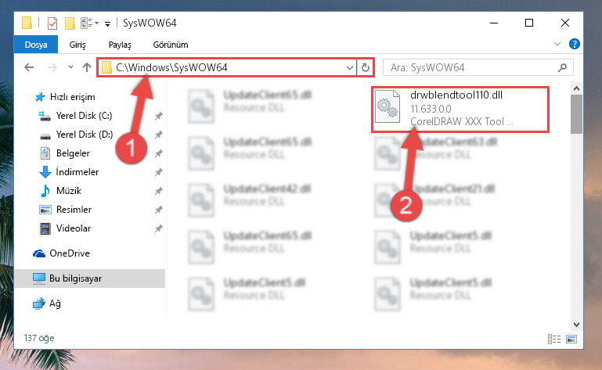
Task: Expand the address bar history dropdown
Action: click(349, 68)
